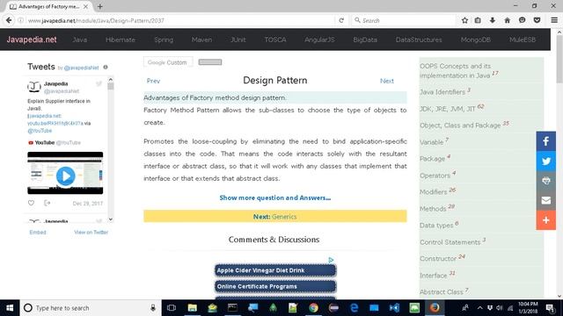Screen dimensions: 563x316
Task: Go to the Prev question link
Action: [153, 81]
